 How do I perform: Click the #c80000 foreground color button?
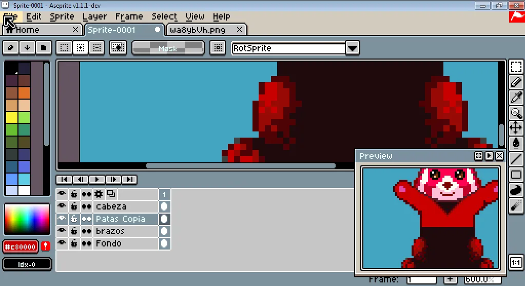click(21, 246)
